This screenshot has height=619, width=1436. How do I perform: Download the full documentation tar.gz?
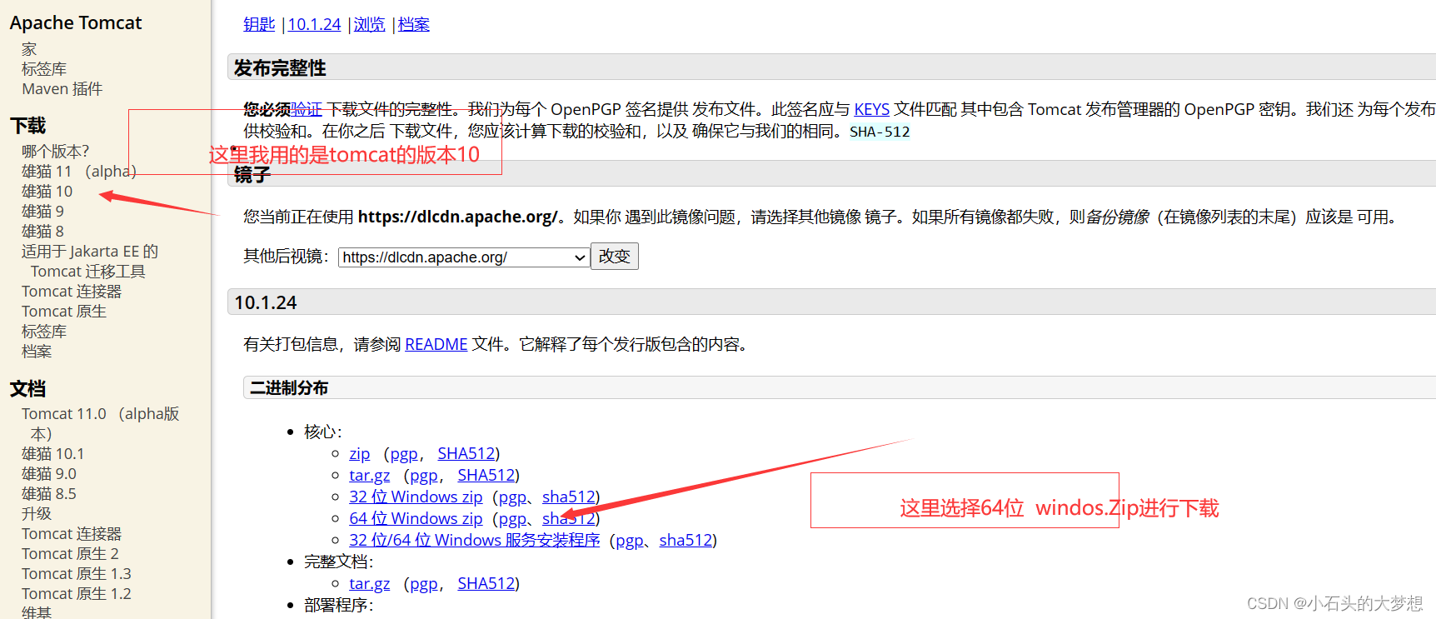[369, 584]
